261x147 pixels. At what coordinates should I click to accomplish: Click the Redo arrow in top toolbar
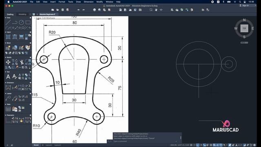tap(83, 10)
